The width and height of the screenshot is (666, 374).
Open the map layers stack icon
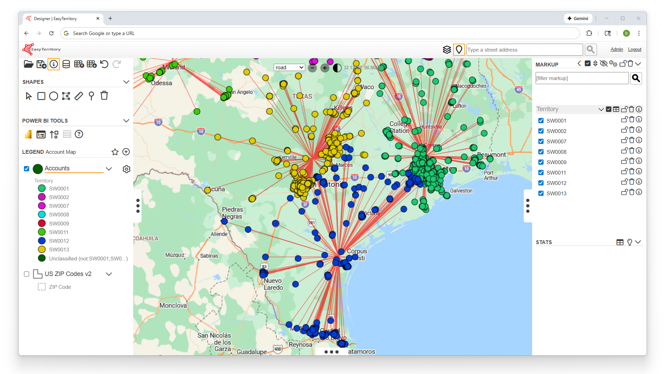[x=447, y=50]
